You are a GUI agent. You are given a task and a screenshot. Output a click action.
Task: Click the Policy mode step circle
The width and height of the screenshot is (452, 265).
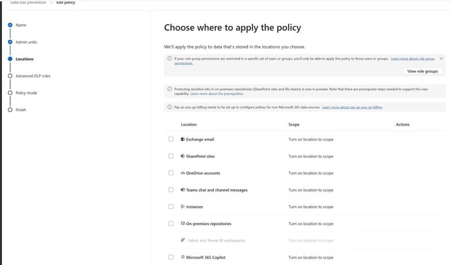[x=10, y=93]
